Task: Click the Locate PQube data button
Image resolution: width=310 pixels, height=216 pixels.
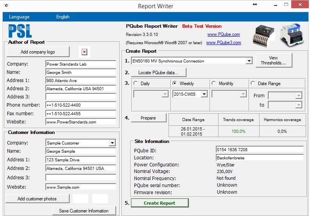Action: tap(158, 73)
